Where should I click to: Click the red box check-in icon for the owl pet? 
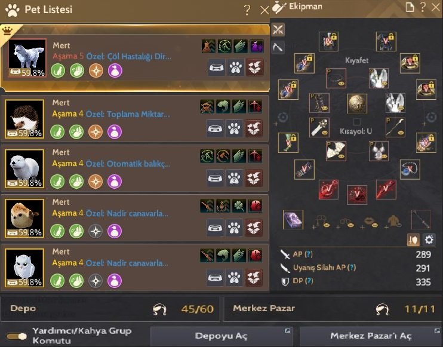(254, 278)
